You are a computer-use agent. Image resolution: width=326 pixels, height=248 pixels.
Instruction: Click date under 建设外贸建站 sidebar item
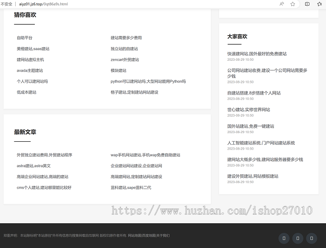click(x=240, y=182)
